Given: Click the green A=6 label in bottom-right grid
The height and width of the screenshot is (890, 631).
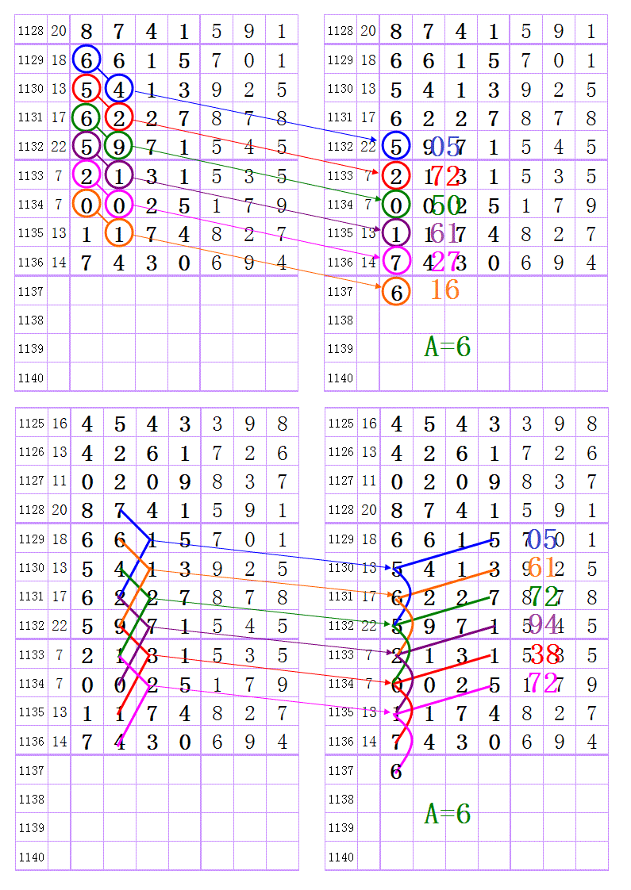Looking at the screenshot, I should click(x=448, y=814).
